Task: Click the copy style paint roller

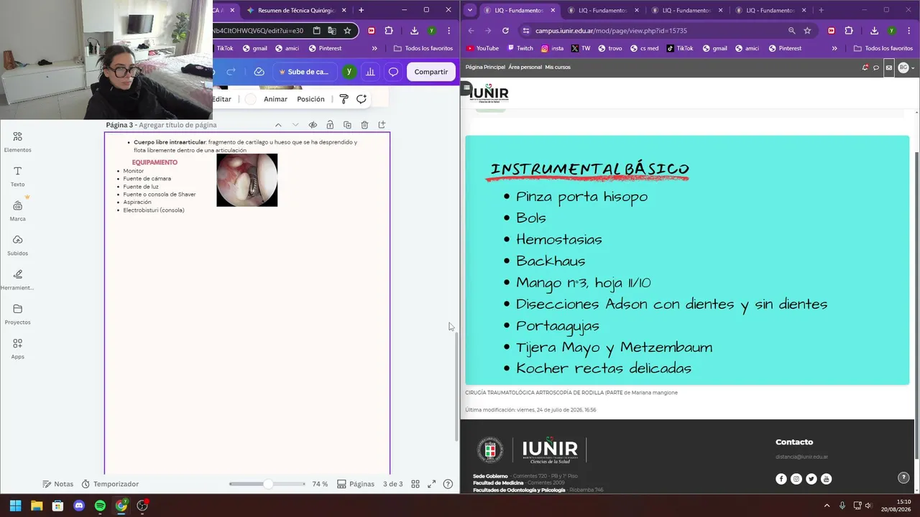Action: coord(344,99)
